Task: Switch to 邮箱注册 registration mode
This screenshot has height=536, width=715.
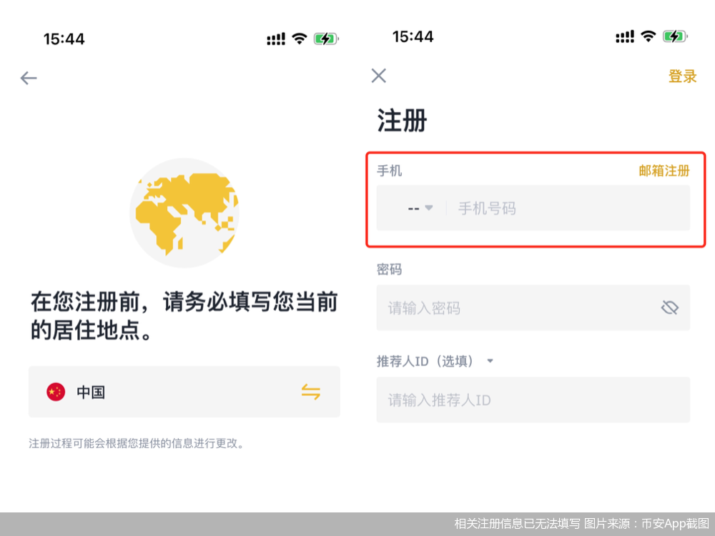Action: point(662,171)
